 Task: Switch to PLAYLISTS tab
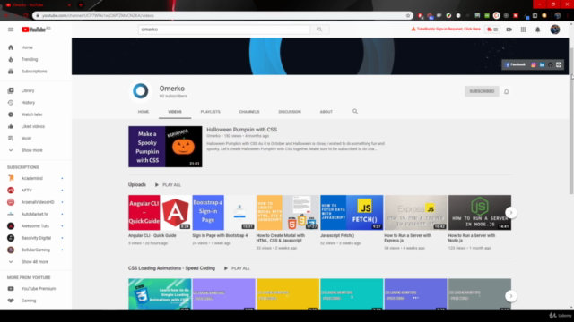point(211,112)
